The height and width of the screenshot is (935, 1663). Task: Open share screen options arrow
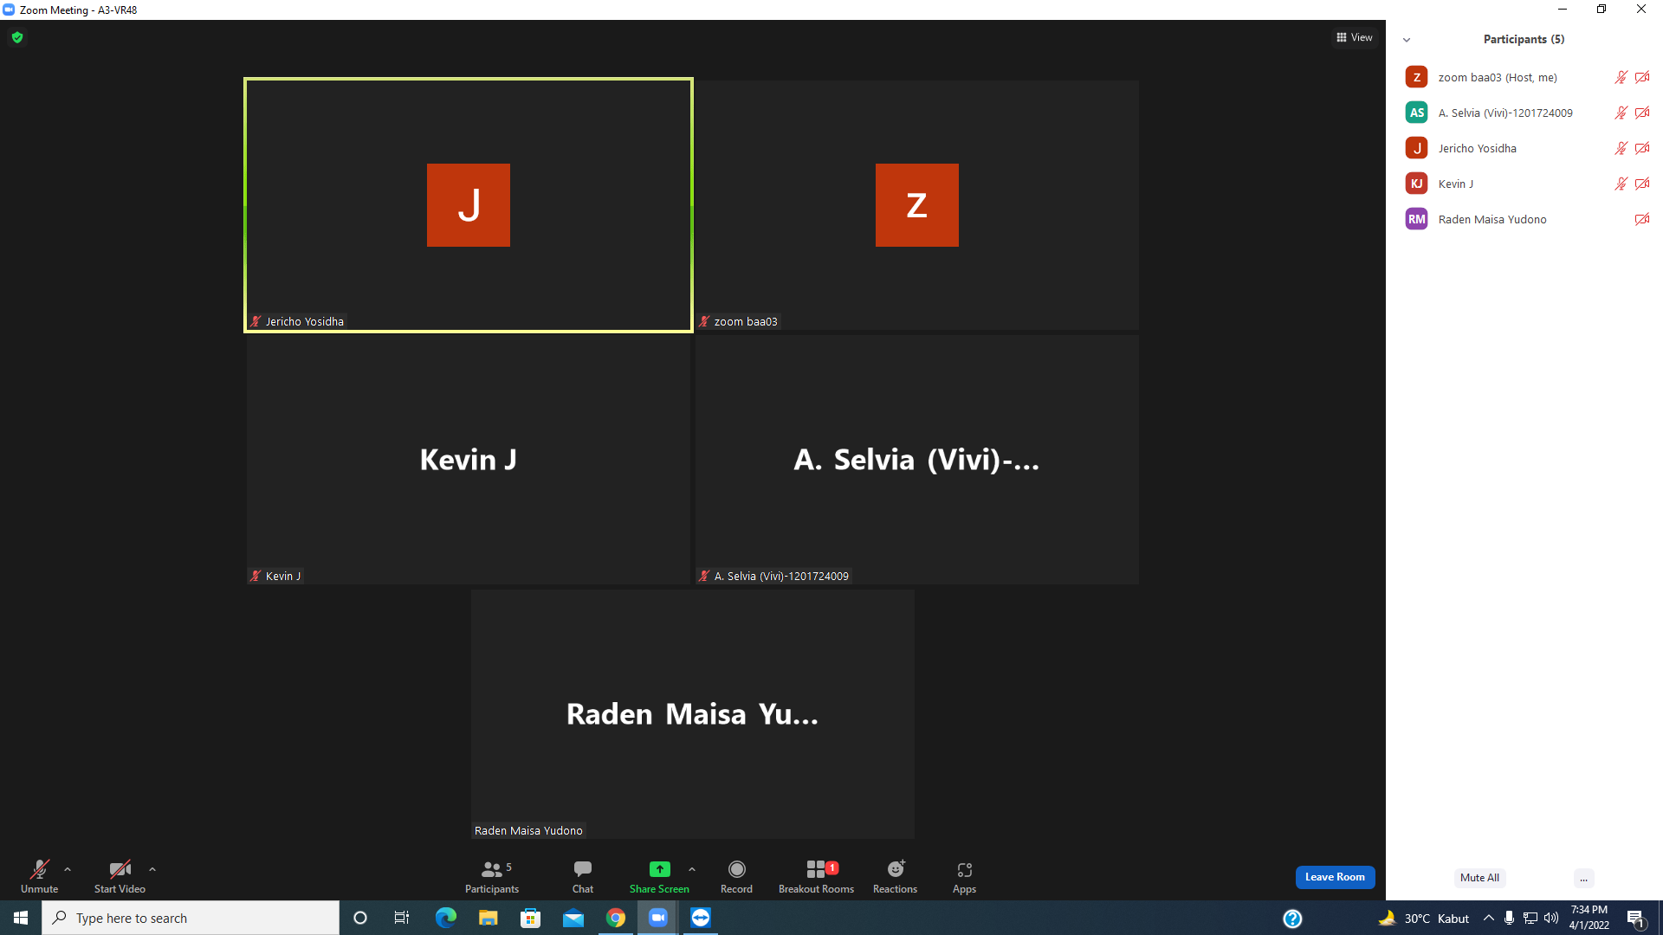[692, 869]
